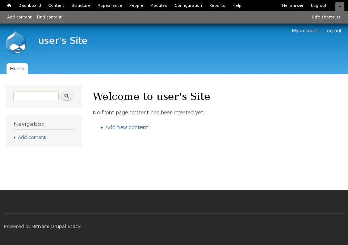Open the Find content shortcut
This screenshot has width=348, height=245.
click(x=49, y=17)
